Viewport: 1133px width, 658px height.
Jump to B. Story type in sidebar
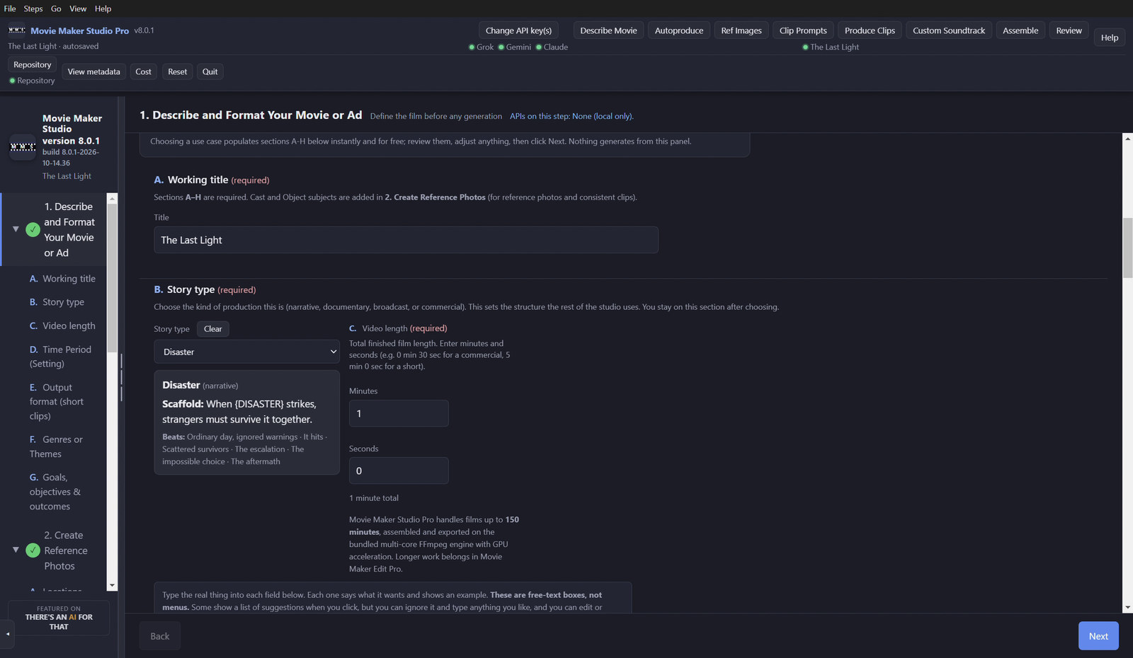[x=57, y=302]
